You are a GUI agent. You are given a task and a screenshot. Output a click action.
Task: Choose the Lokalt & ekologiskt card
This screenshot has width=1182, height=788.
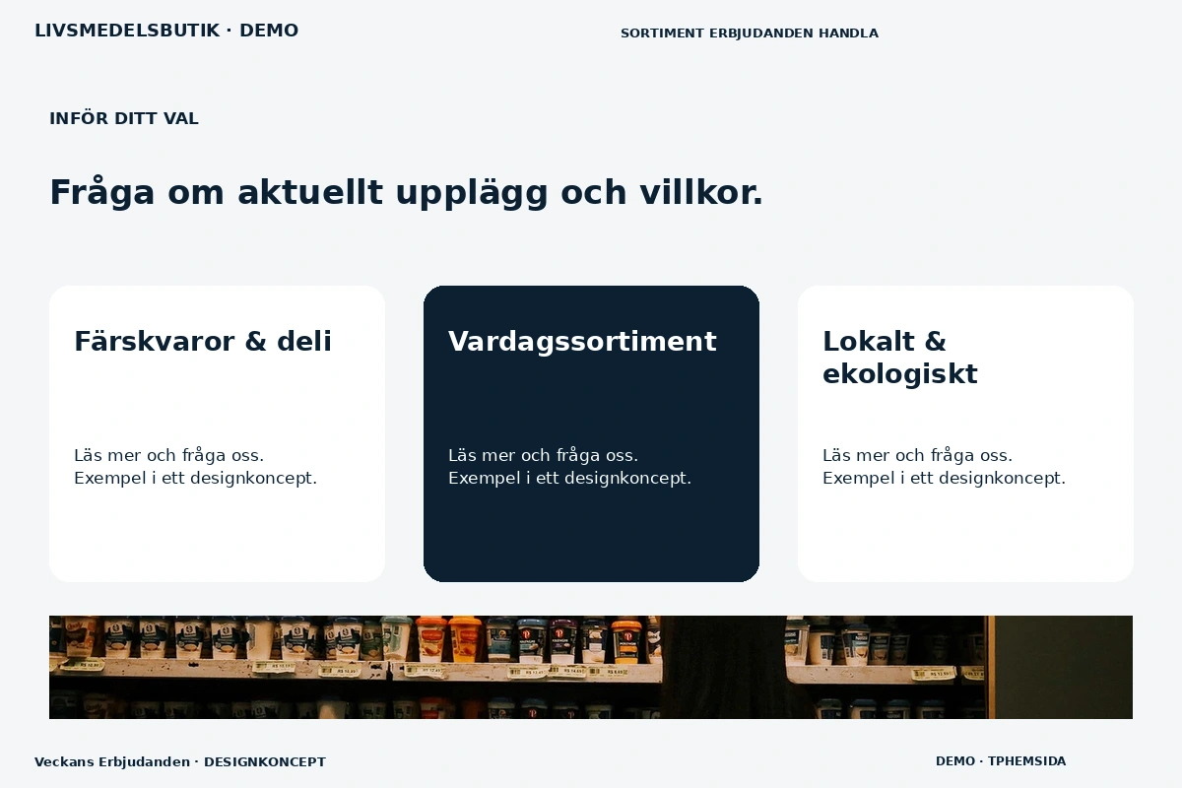tap(965, 433)
